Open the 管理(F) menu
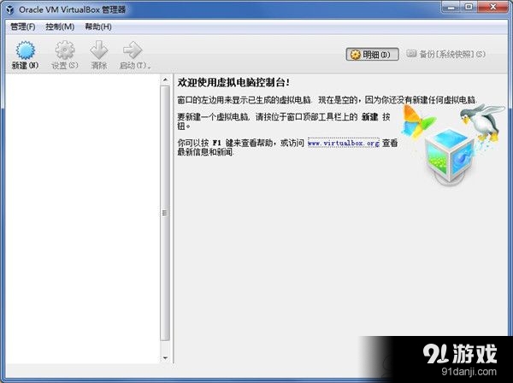Screen dimensions: 513x383 coord(23,27)
